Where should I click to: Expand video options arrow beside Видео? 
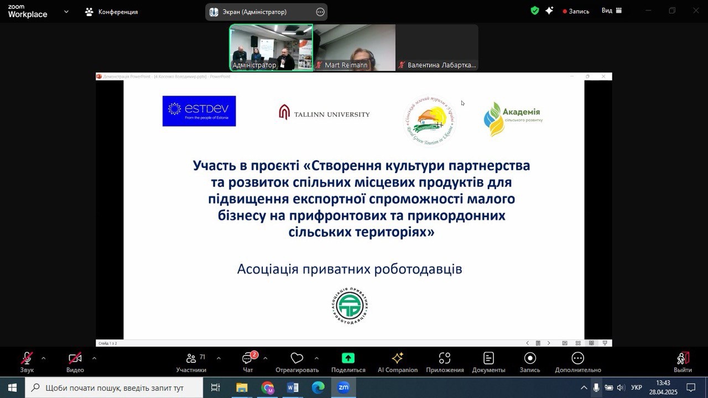coord(94,358)
